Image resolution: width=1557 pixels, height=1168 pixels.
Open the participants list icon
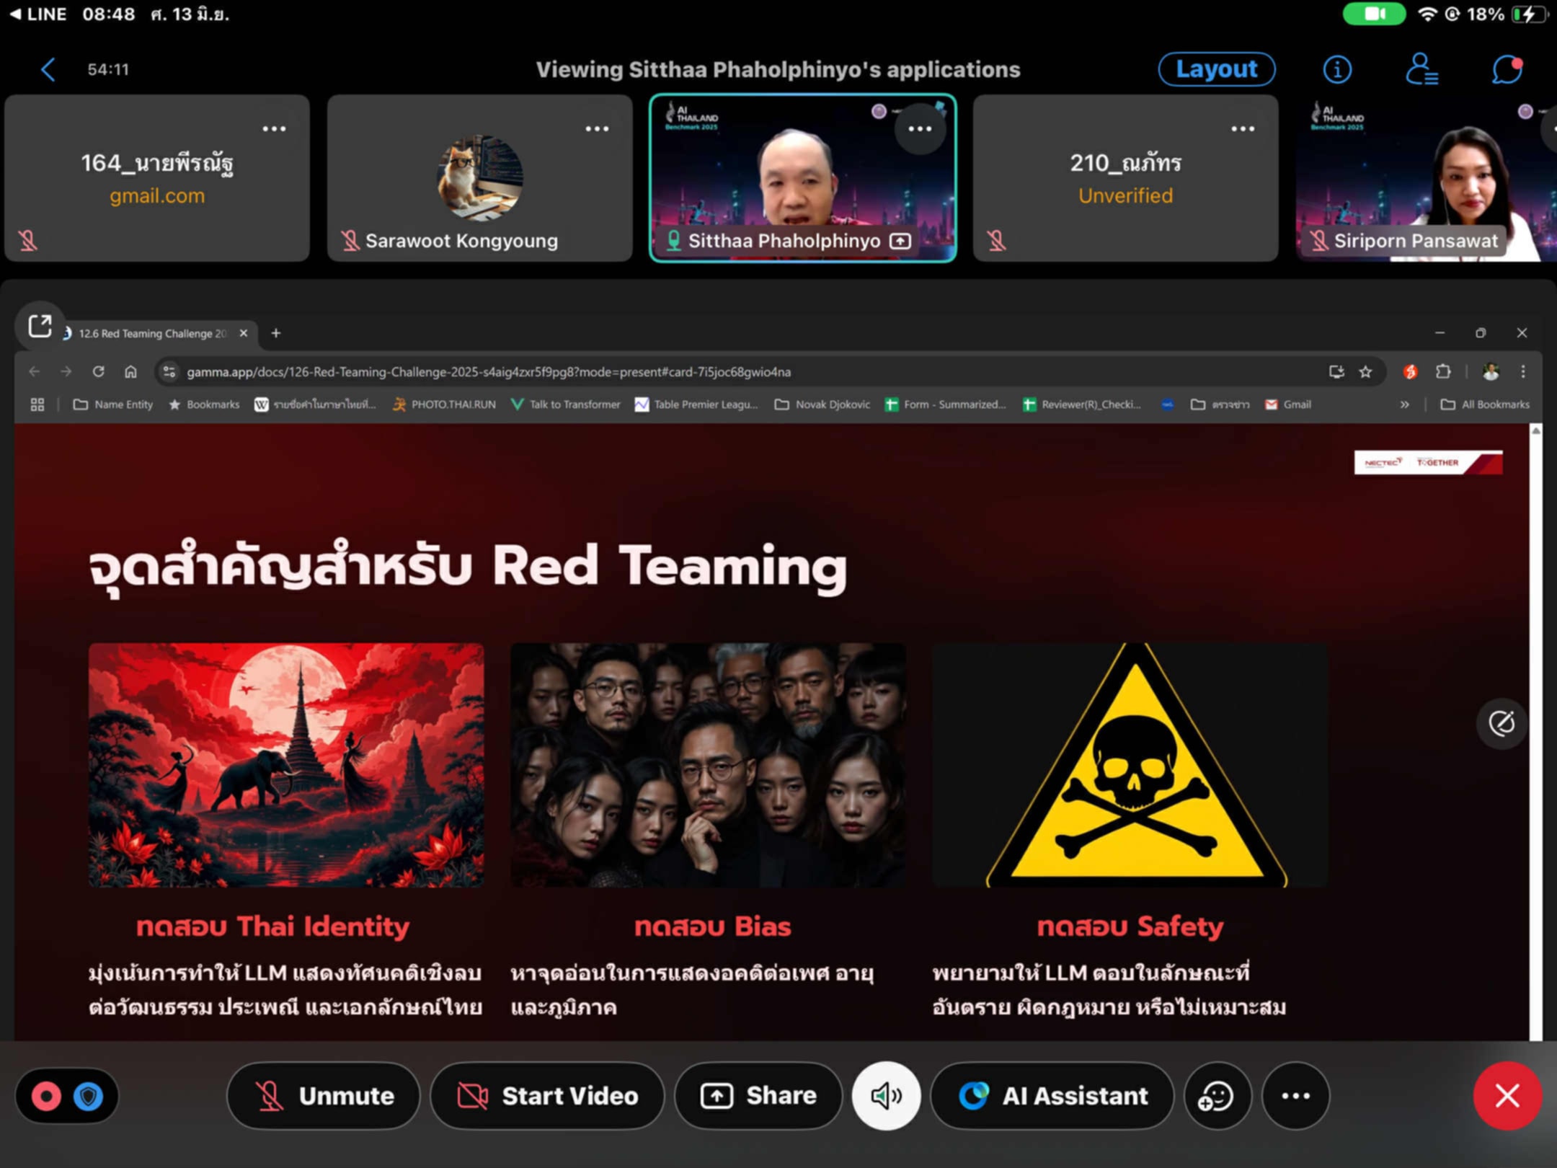(x=1421, y=70)
